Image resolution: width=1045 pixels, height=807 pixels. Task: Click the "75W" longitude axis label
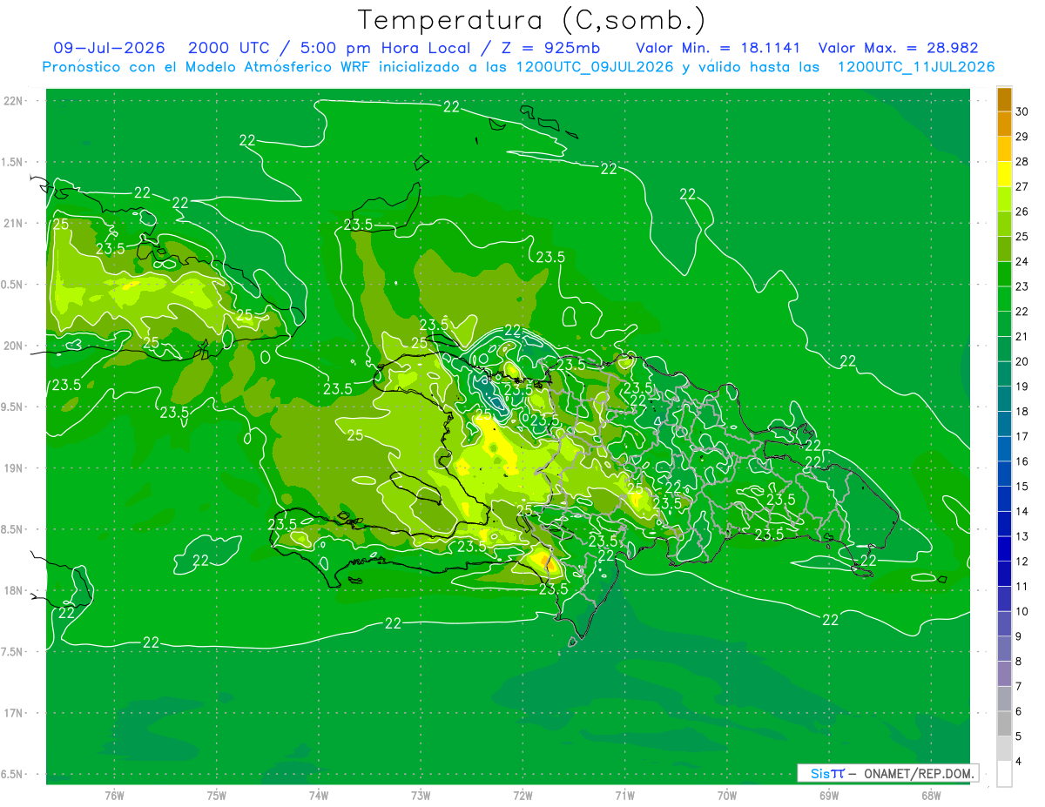(x=217, y=796)
